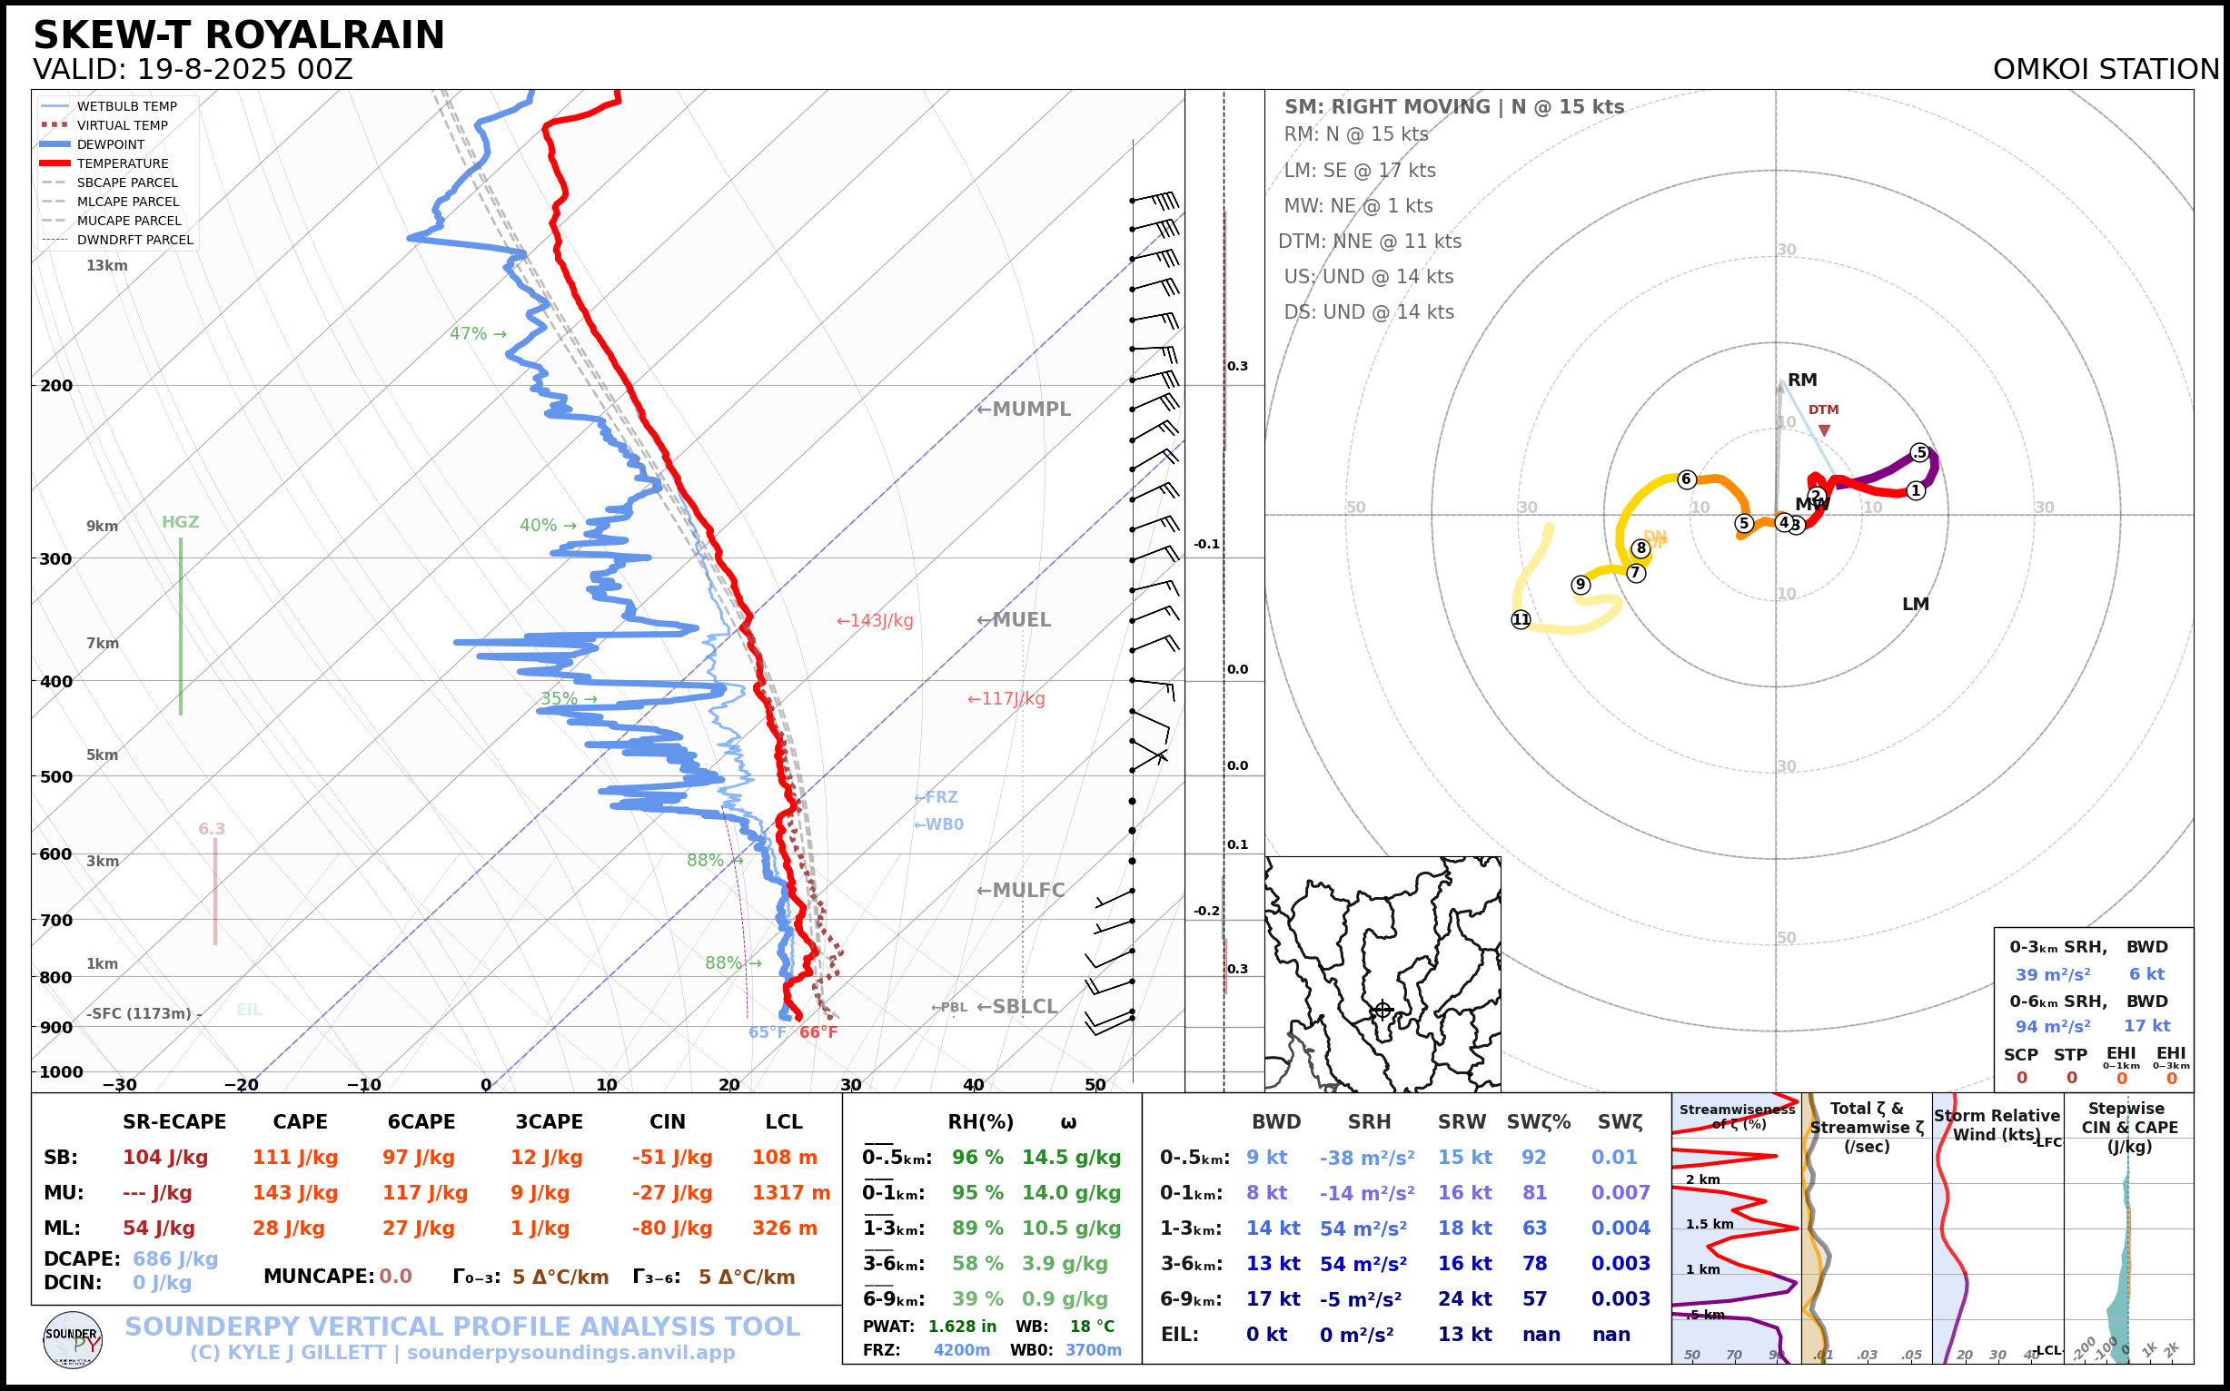Click hodograph height marker 9
Viewport: 2230px width, 1391px height.
point(1581,584)
